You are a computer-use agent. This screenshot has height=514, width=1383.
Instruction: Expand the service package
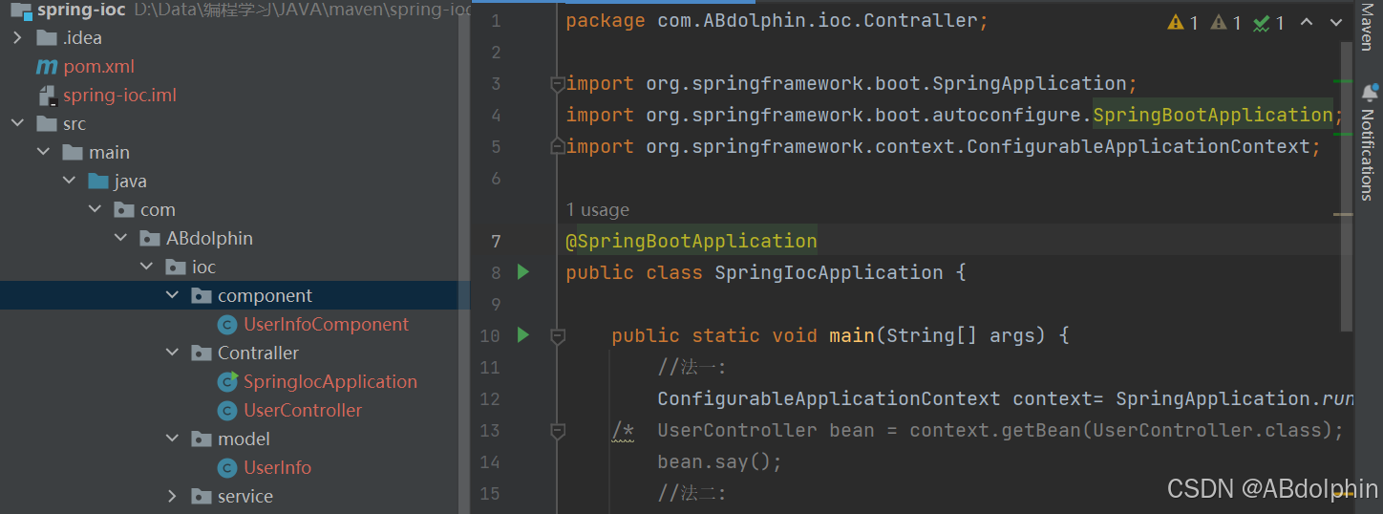tap(172, 497)
